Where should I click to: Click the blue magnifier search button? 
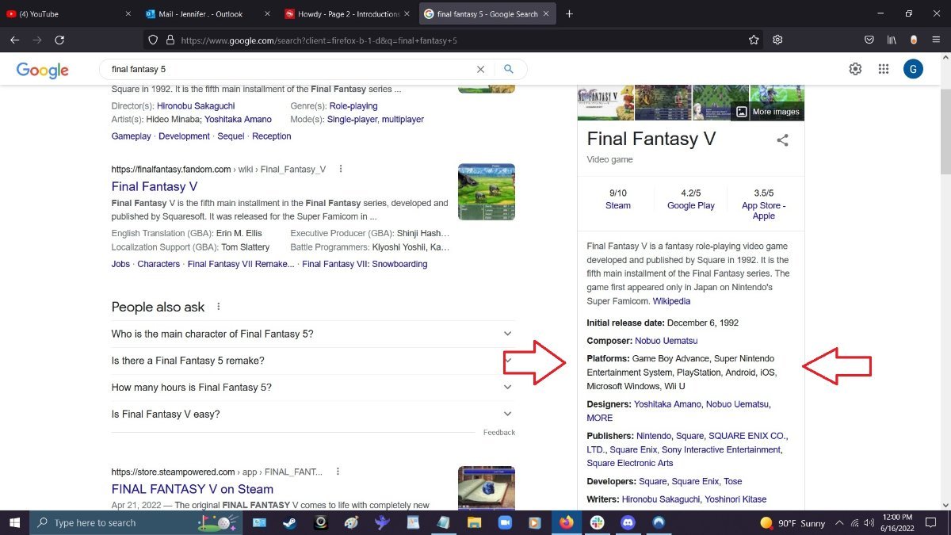509,69
